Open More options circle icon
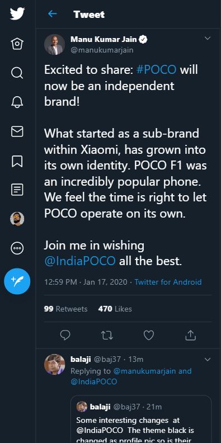221x443 pixels. pos(17,248)
